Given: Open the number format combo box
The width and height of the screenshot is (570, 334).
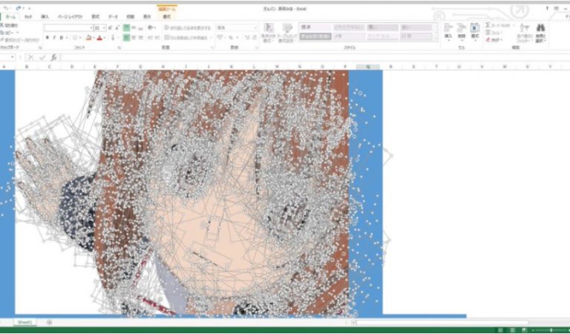Looking at the screenshot, I should pos(237,27).
